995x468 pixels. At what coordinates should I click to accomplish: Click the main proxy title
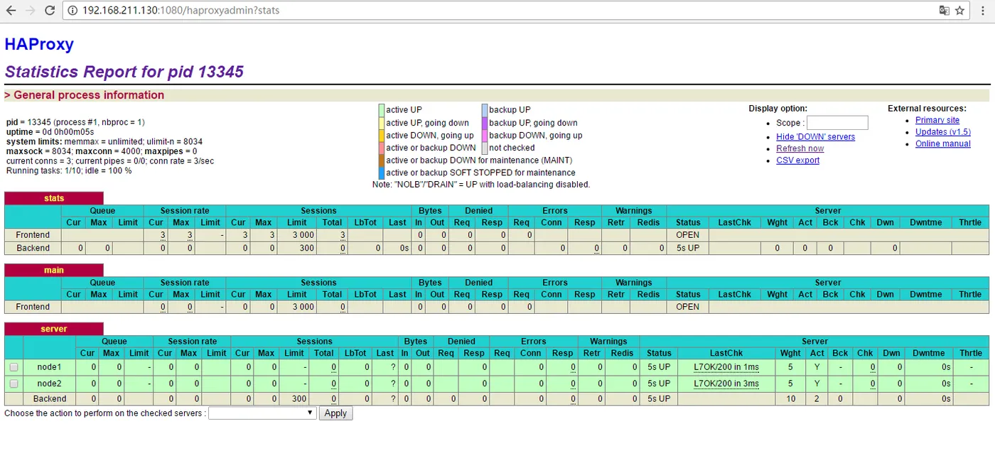[54, 270]
